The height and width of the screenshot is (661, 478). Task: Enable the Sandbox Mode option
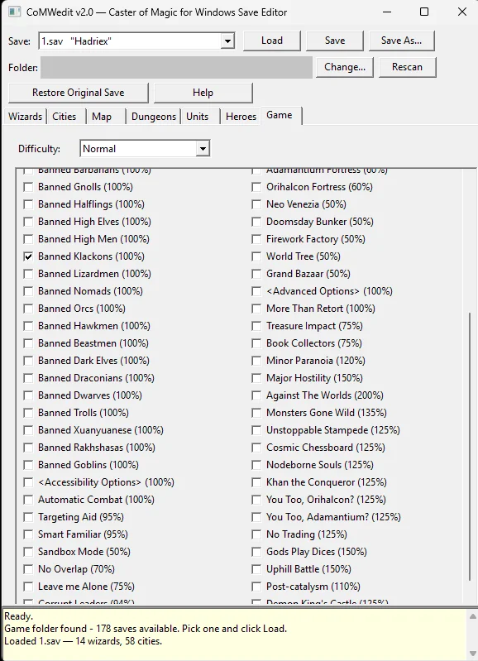(28, 552)
